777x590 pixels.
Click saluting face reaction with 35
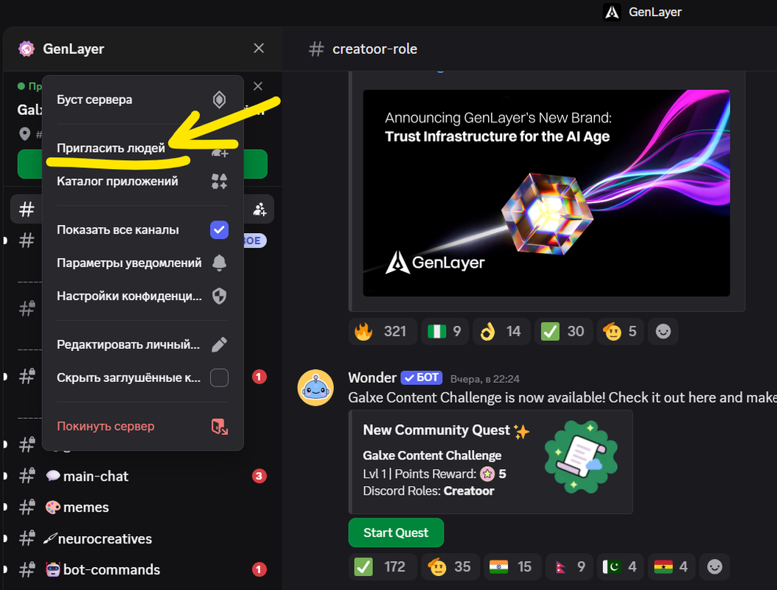coord(450,566)
